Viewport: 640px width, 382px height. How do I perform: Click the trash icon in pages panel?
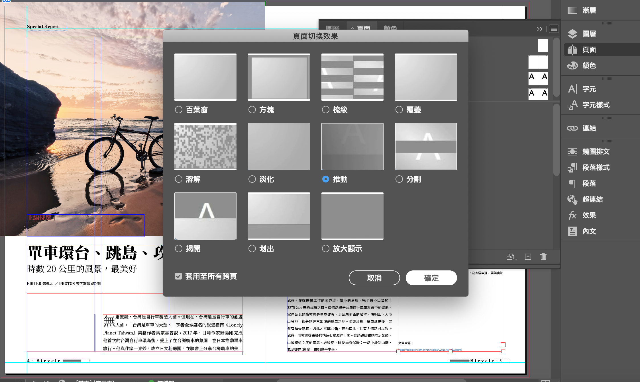click(x=543, y=257)
